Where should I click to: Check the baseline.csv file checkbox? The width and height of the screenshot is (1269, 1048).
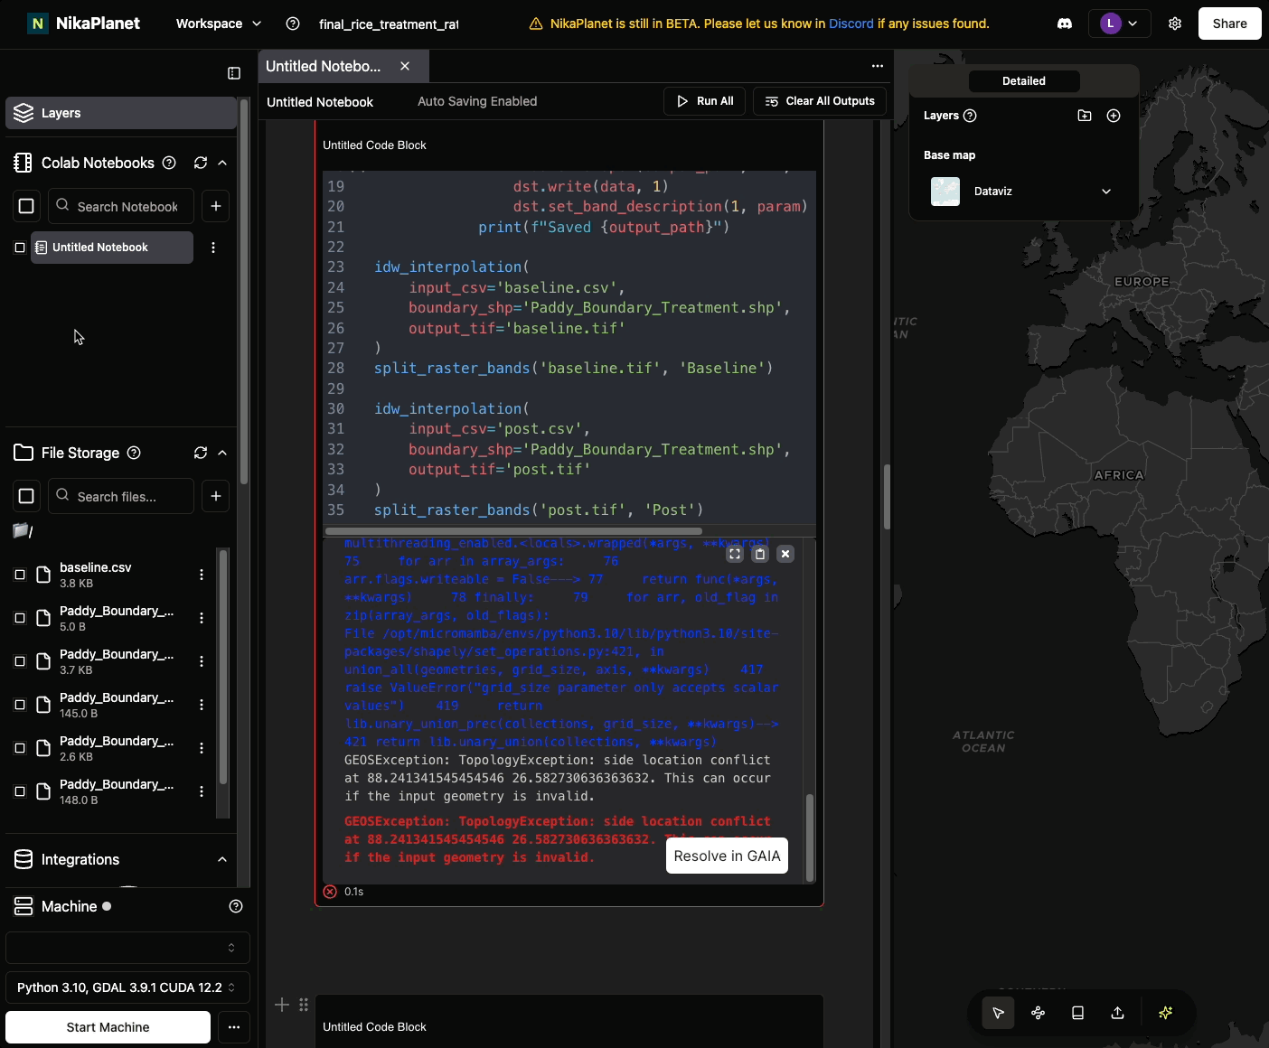(19, 575)
